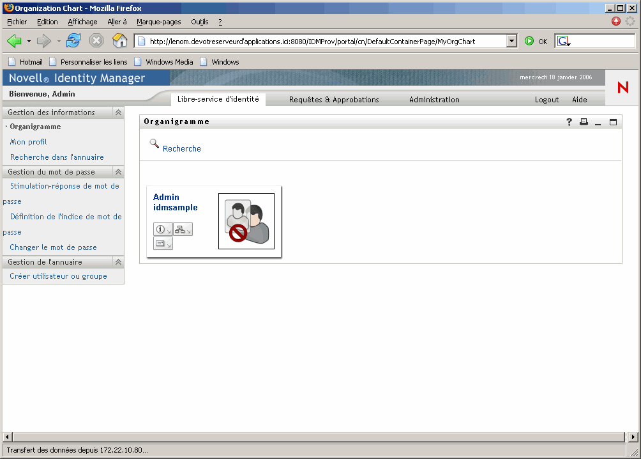Screen dimensions: 641x459
Task: Click the email icon on Admin card
Action: (x=163, y=243)
